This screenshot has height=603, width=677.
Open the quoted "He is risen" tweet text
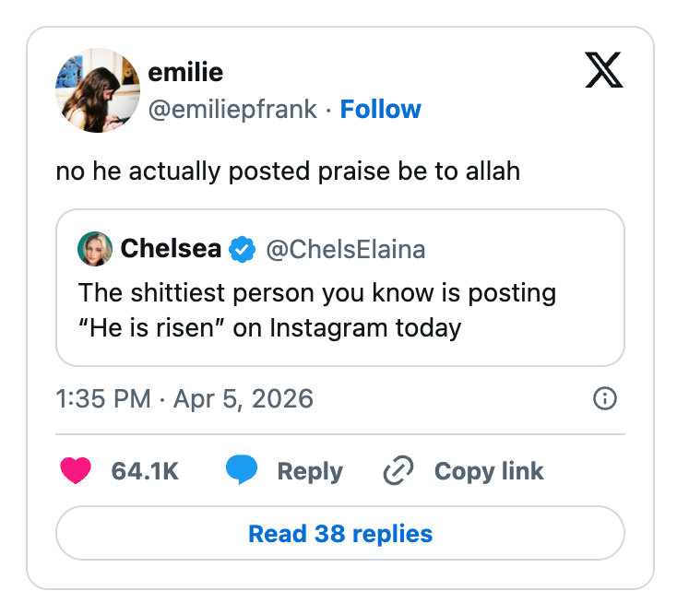coord(317,311)
